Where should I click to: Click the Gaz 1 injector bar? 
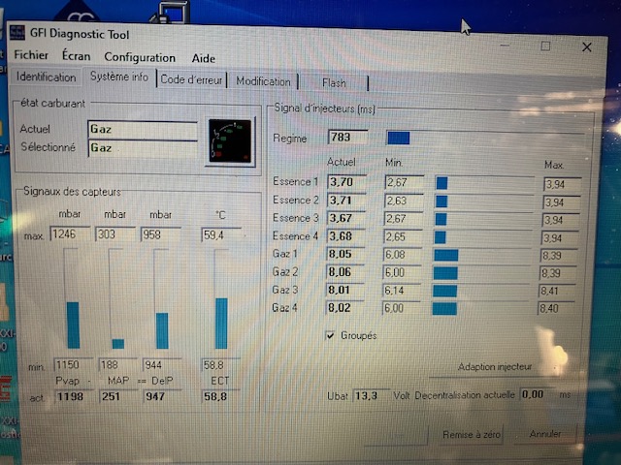[x=481, y=255]
